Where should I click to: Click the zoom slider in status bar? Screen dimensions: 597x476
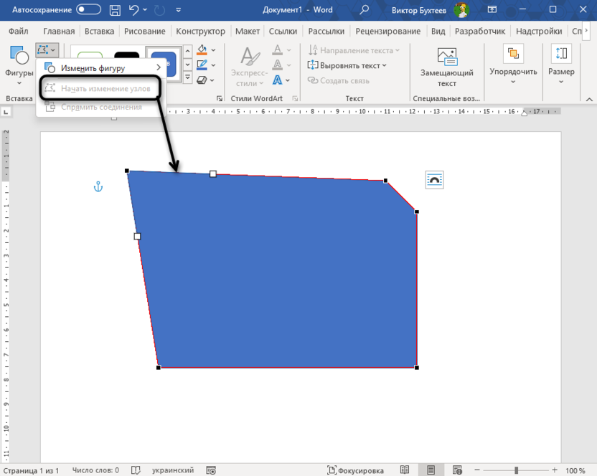tap(516, 470)
